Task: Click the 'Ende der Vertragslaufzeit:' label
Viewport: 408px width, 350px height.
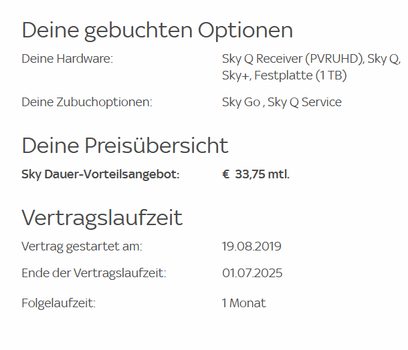Action: pos(94,273)
